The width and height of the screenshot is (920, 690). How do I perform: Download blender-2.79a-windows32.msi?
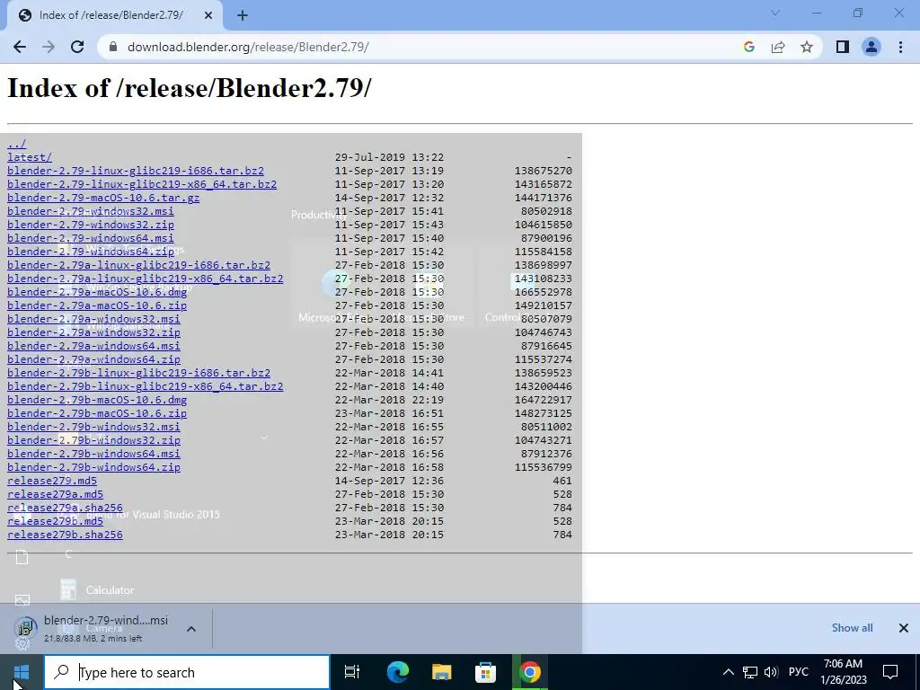tap(93, 319)
